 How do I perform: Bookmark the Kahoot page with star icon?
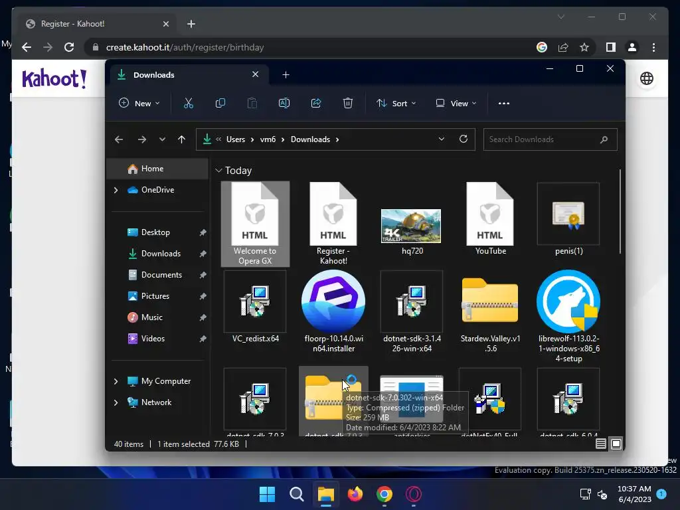point(584,47)
